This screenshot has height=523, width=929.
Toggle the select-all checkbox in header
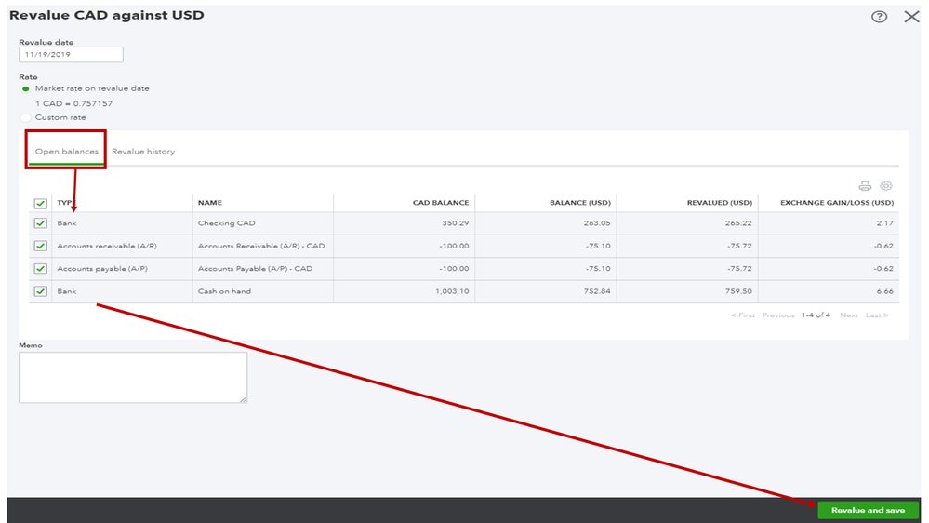[40, 204]
